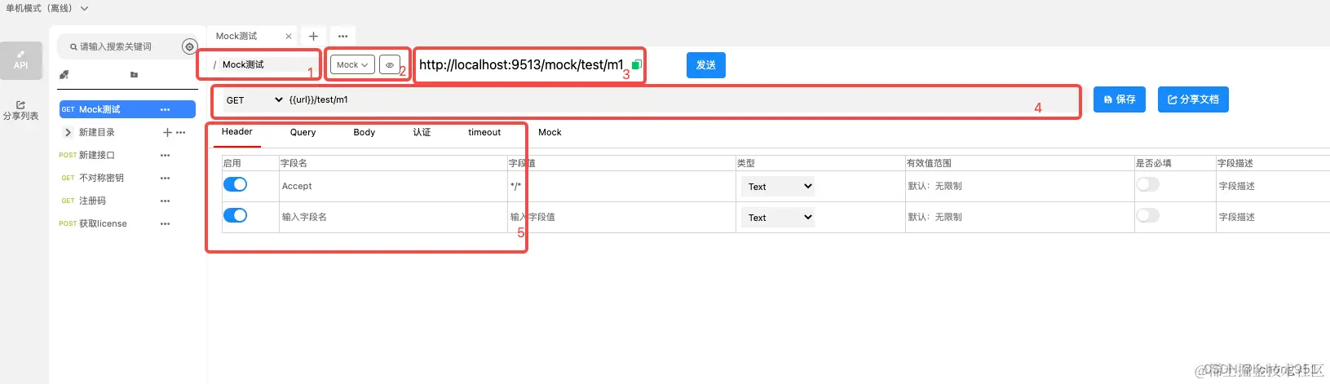
Task: Click the http://localhost:9513/mock/test/m1 URL text
Action: (521, 64)
